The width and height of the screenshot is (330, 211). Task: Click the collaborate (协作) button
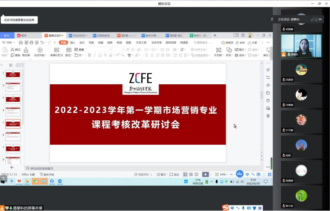point(240,43)
